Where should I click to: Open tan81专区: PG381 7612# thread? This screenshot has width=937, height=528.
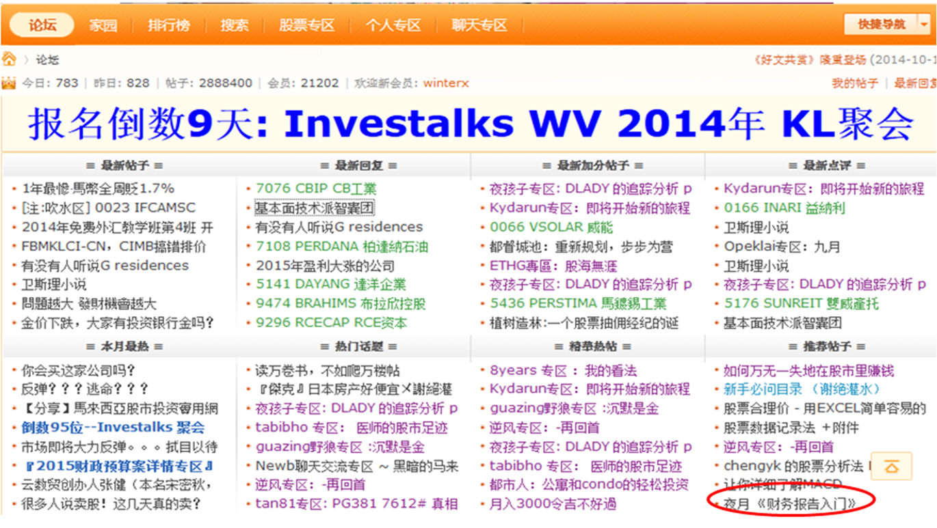[x=356, y=504]
